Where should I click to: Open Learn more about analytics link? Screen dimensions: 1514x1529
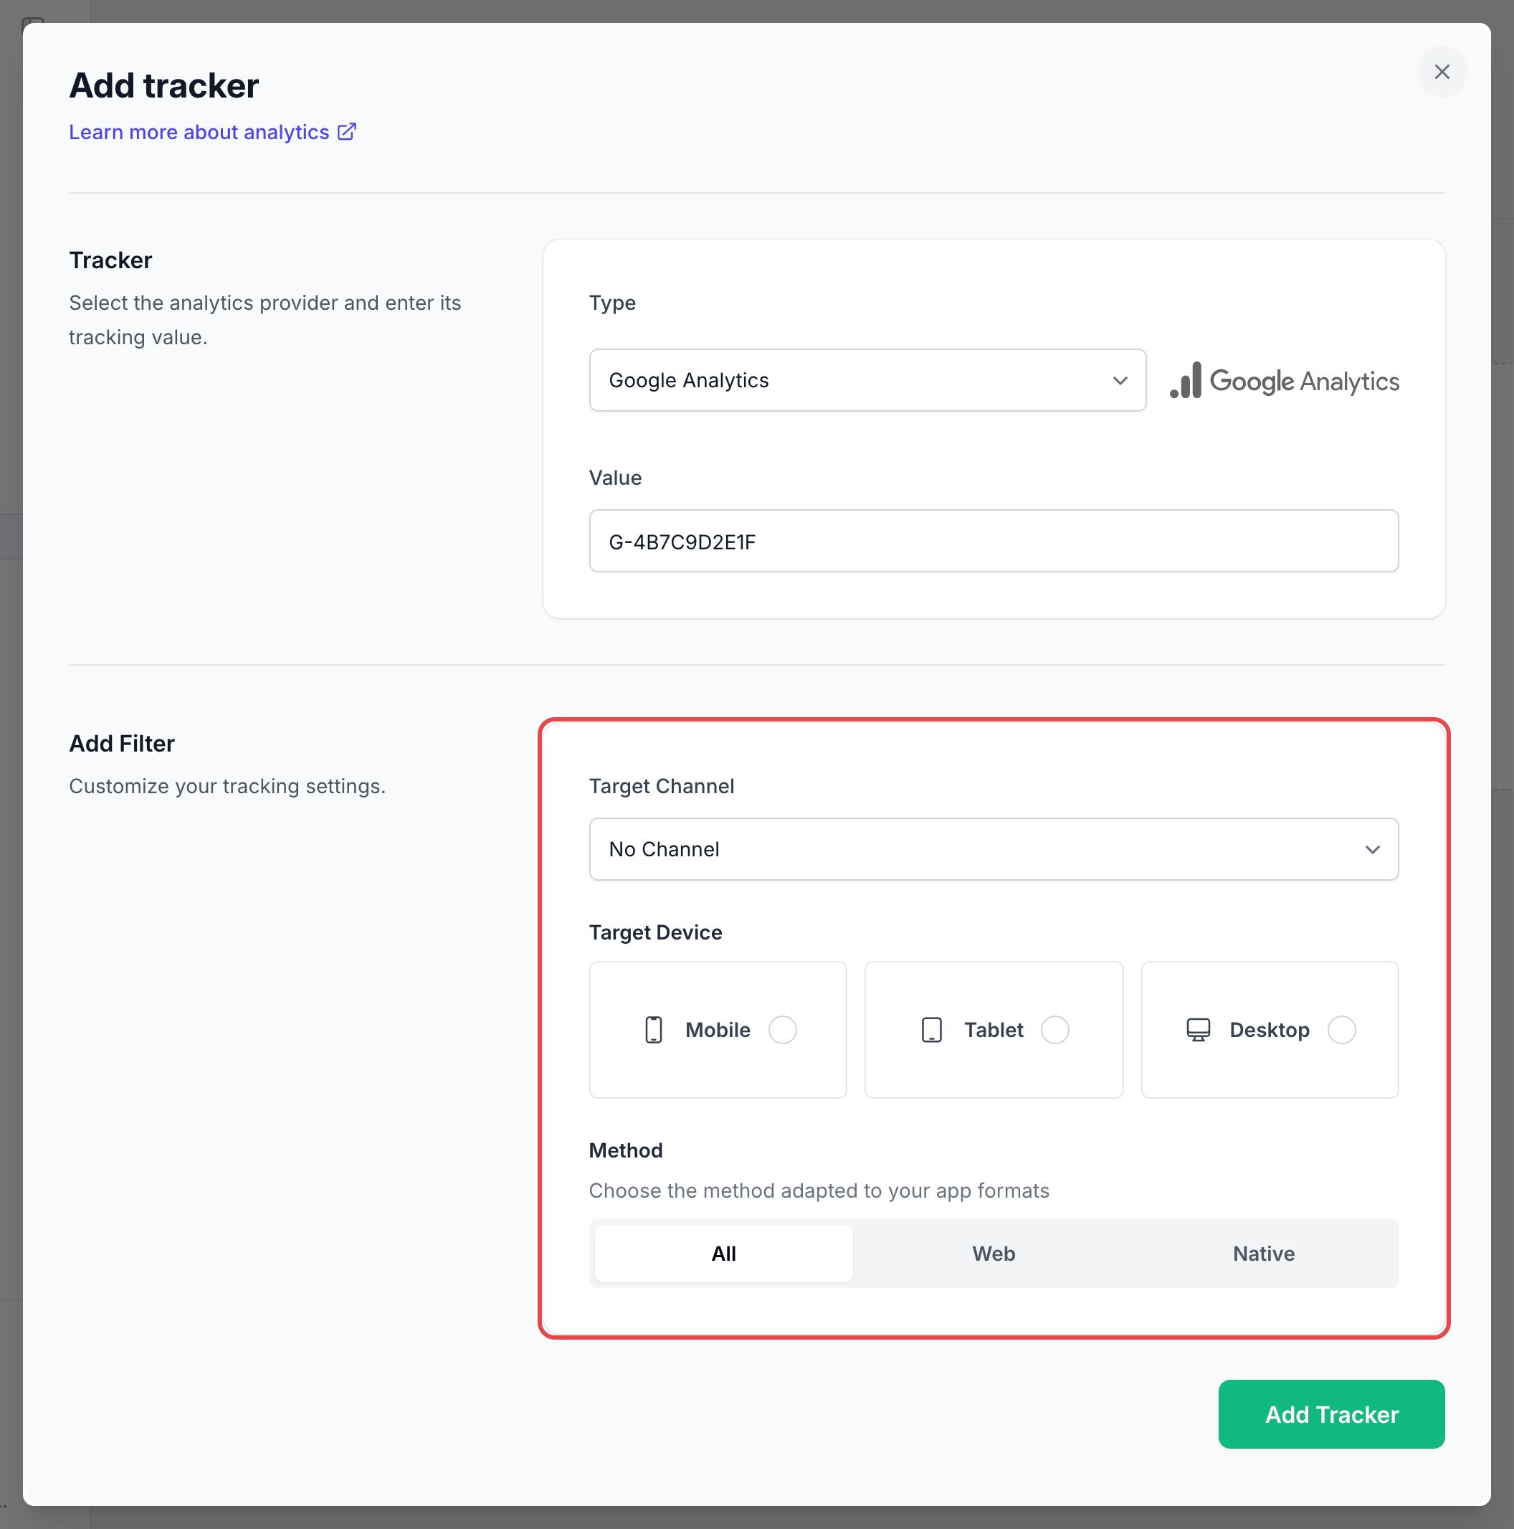pos(212,132)
